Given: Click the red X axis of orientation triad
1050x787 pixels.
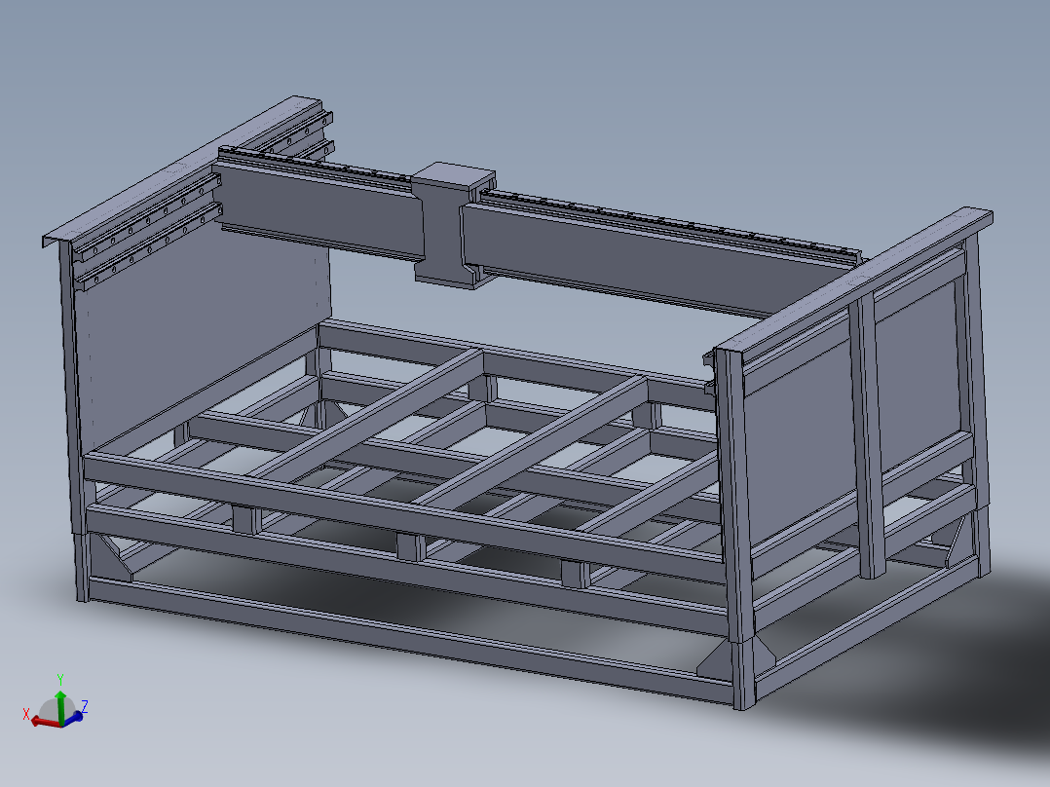Looking at the screenshot, I should (44, 723).
